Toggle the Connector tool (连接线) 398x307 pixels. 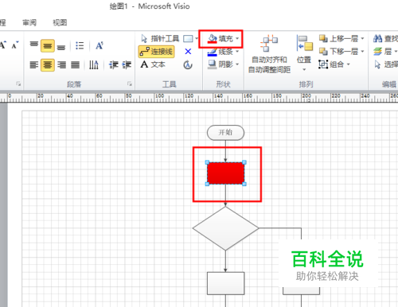(x=156, y=52)
